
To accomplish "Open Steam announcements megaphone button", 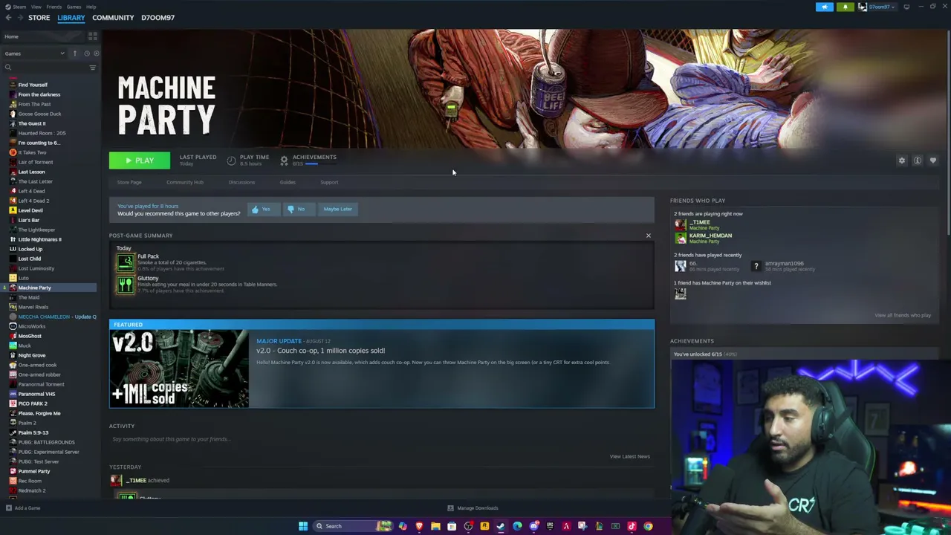I will pos(825,7).
